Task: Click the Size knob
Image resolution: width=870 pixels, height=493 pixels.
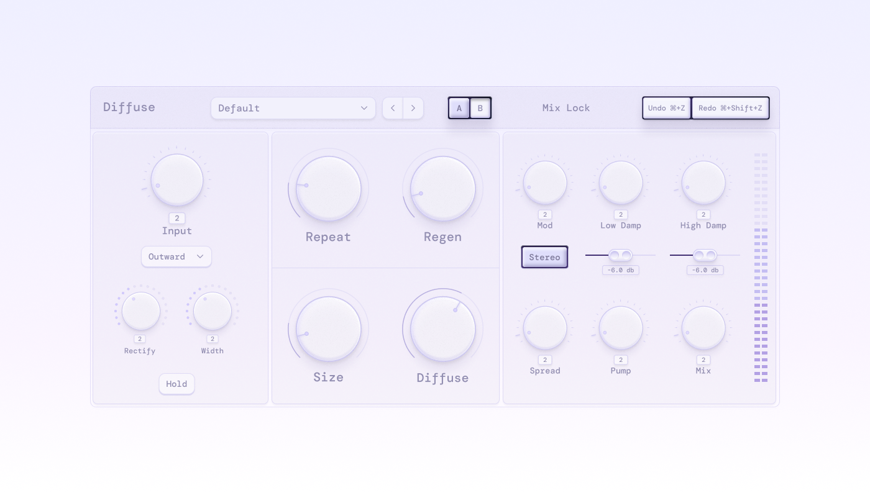Action: [x=329, y=329]
